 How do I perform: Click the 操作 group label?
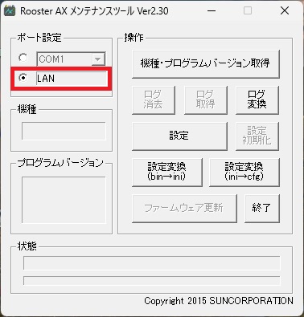[134, 38]
